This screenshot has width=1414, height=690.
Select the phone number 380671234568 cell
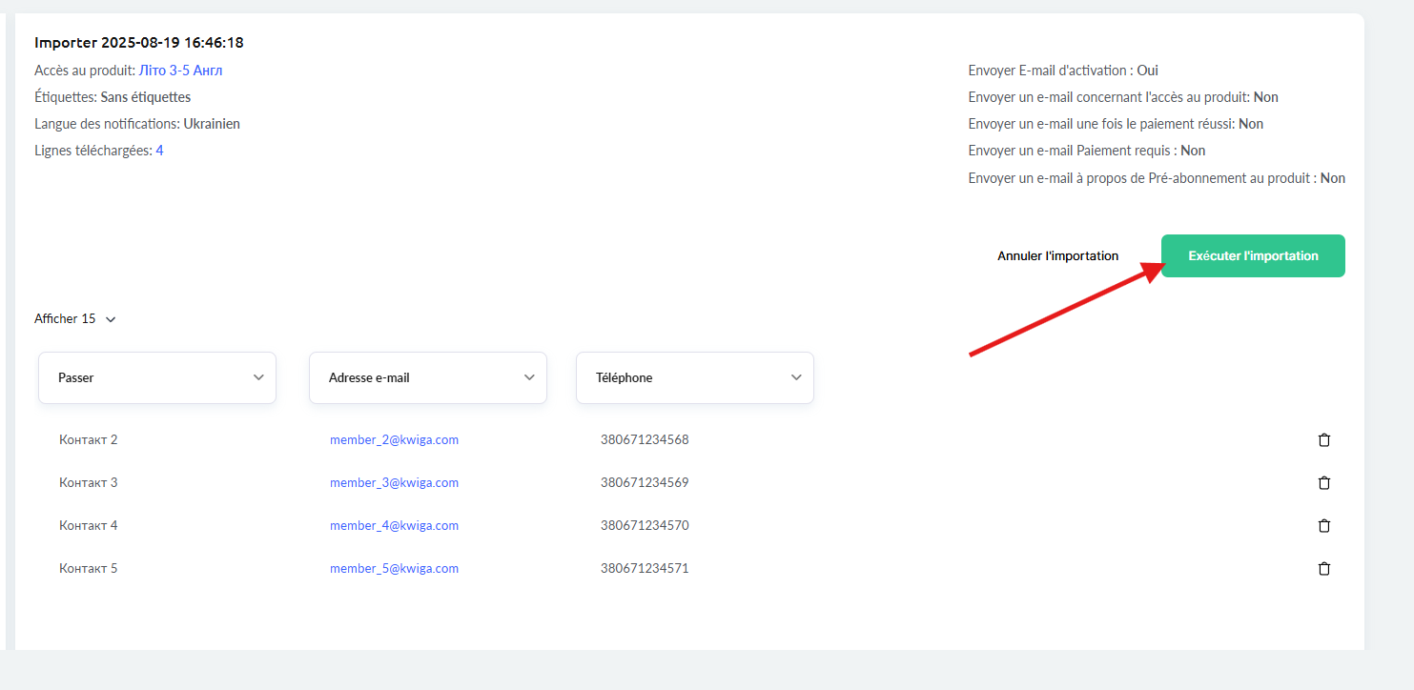(645, 440)
